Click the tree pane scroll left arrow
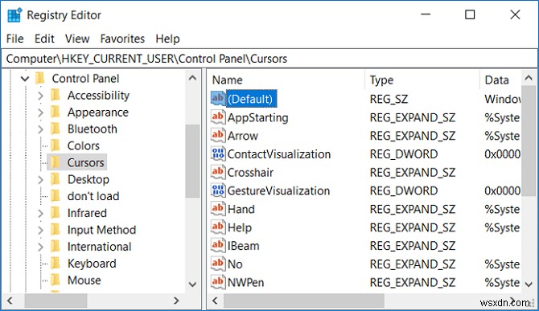539x311 pixels. point(10,301)
